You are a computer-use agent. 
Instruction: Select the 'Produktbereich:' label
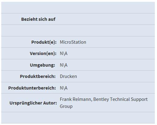(x=38, y=76)
